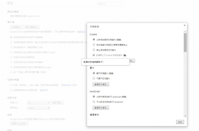Click the clear browsing data button
Image resolution: width=199 pixels, height=131 pixels.
[x=32, y=27]
